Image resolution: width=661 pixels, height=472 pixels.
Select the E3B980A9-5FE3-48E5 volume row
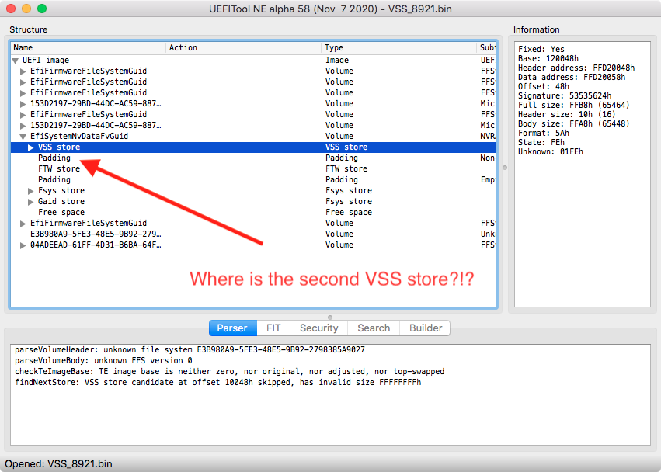point(253,234)
